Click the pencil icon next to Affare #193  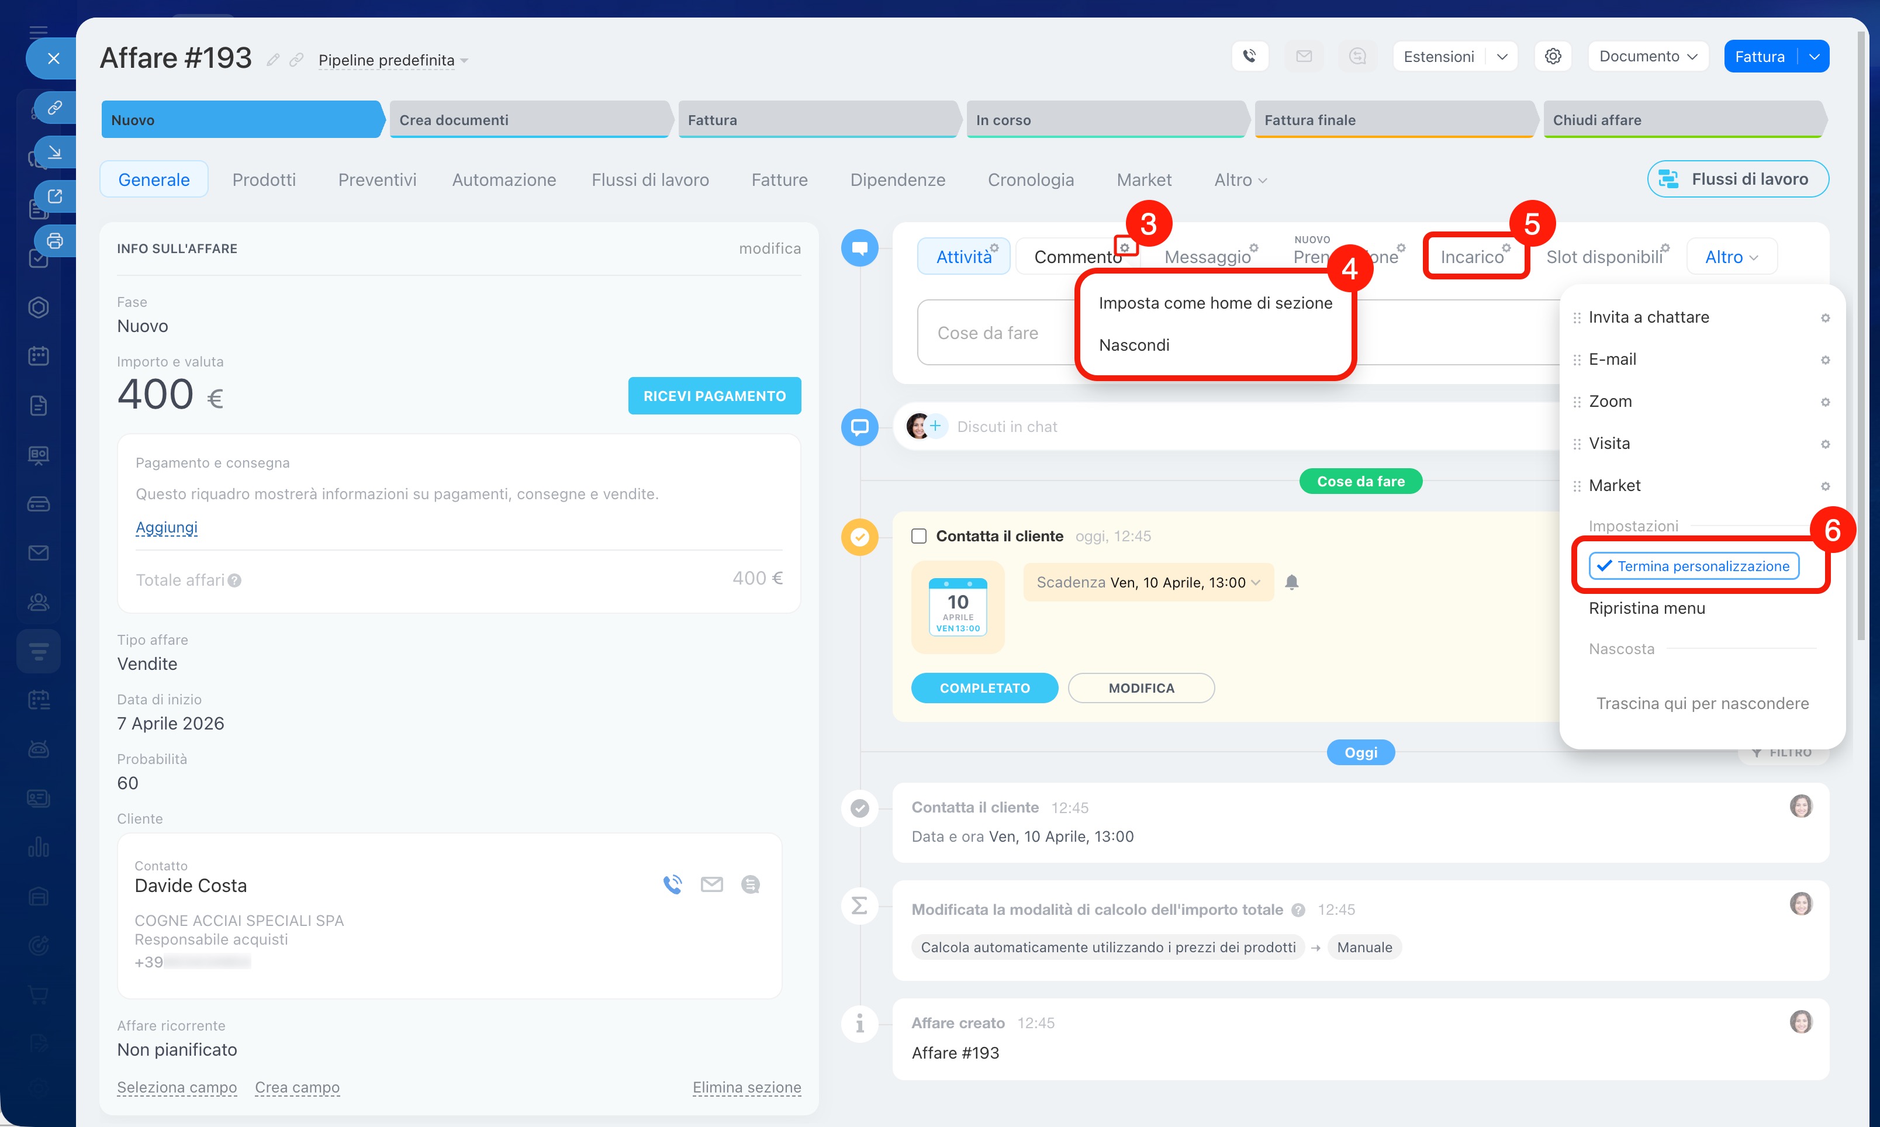coord(274,59)
